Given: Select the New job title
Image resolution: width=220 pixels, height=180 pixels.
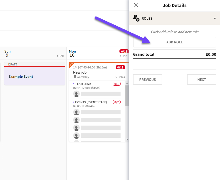Looking at the screenshot, I should point(80,72).
